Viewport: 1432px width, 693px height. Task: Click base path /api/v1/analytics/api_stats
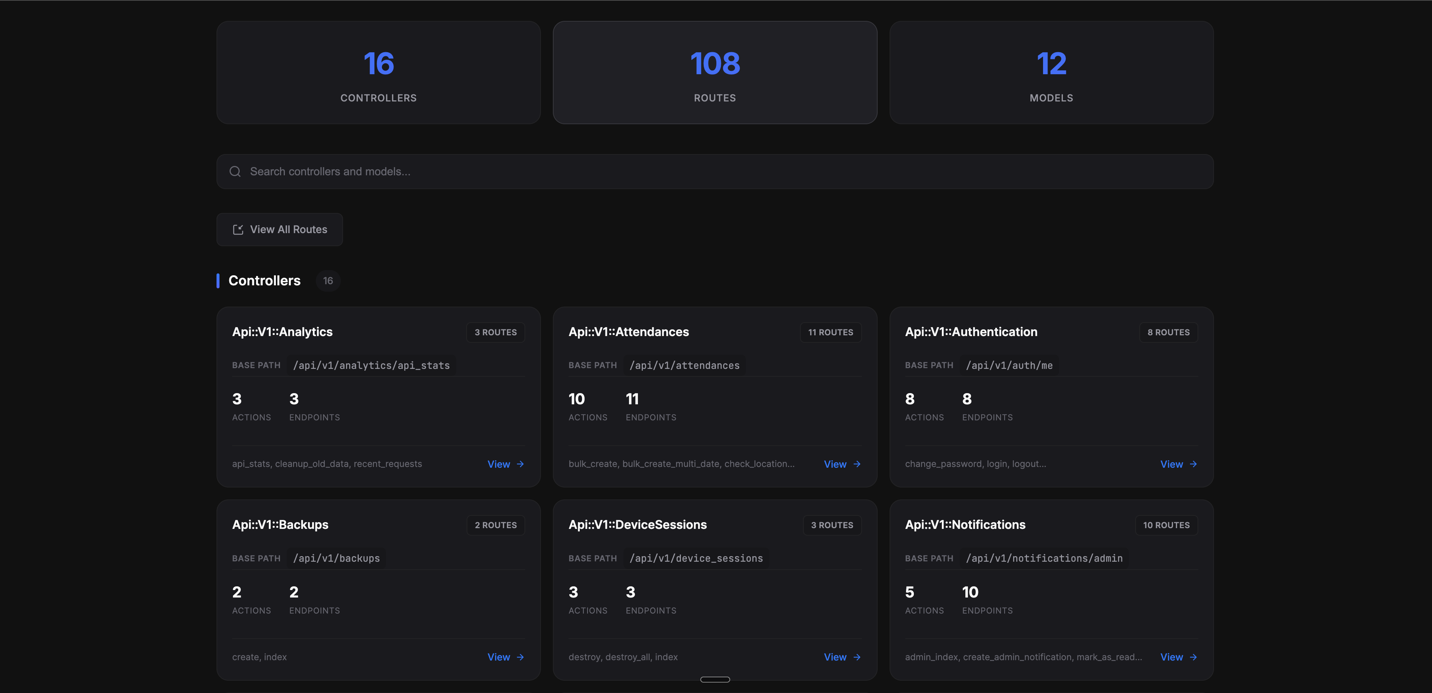371,366
